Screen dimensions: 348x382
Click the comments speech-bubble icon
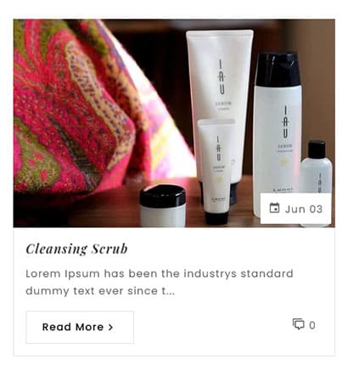click(298, 324)
